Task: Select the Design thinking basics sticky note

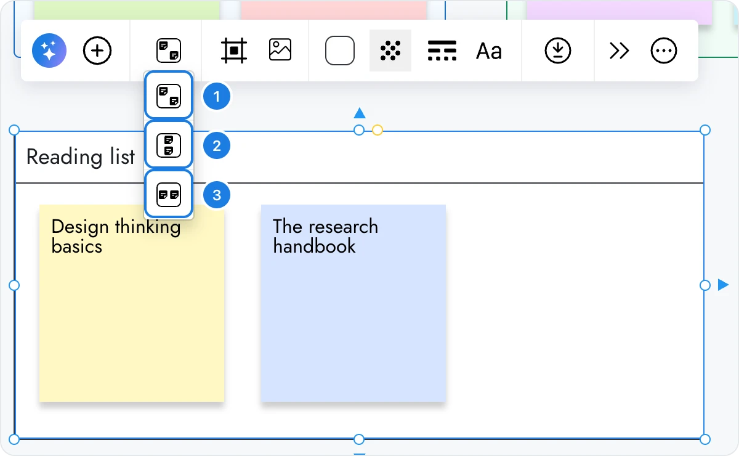Action: (x=132, y=303)
